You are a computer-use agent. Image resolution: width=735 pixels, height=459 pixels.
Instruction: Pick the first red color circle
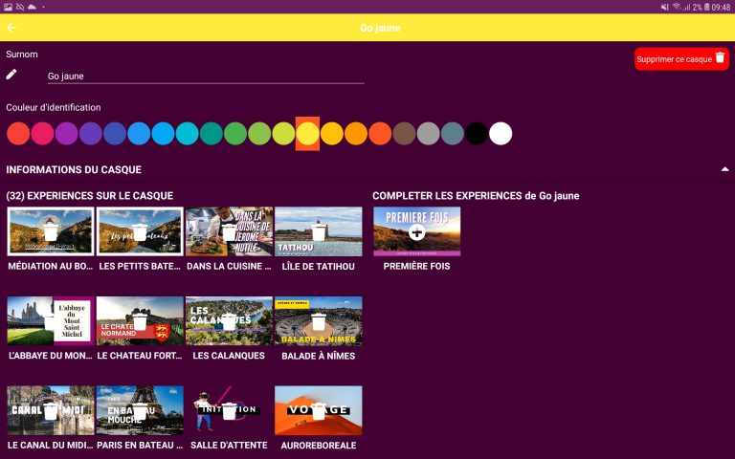pyautogui.click(x=18, y=134)
